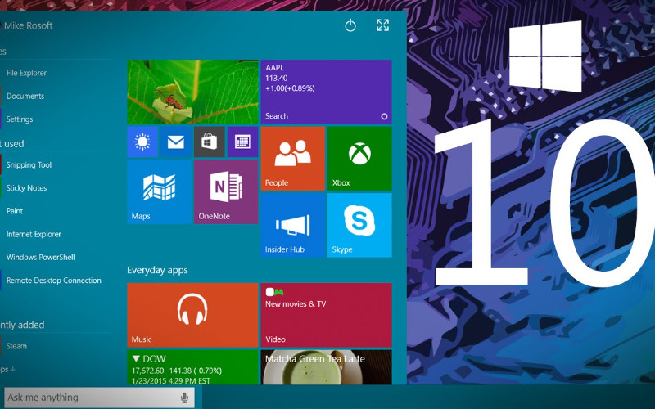Open the Insider Hub tile
Image resolution: width=655 pixels, height=409 pixels.
(x=293, y=226)
